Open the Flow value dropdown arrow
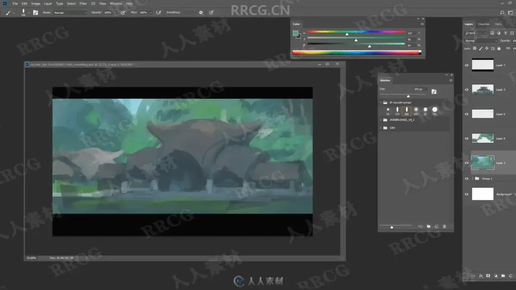This screenshot has width=516, height=290. [150, 12]
